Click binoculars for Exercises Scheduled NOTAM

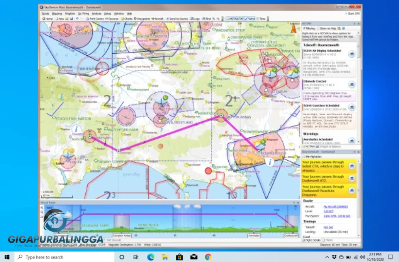(x=351, y=107)
